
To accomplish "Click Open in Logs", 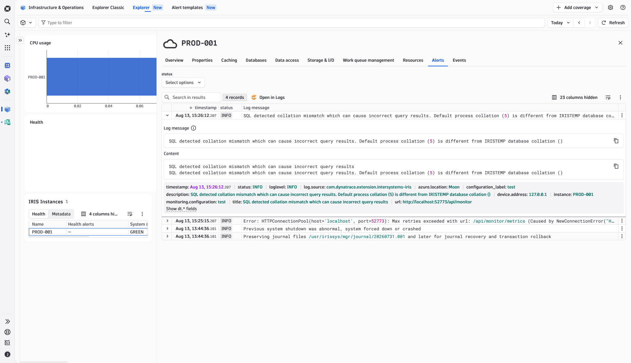I will [x=268, y=97].
